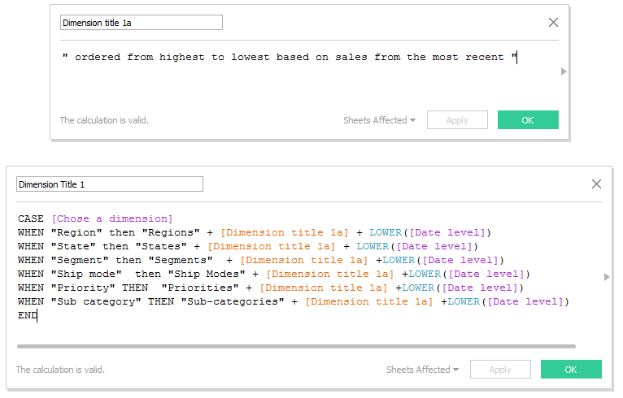Close the Dimension Title 1 calculation dialog
This screenshot has width=623, height=398.
(x=596, y=184)
